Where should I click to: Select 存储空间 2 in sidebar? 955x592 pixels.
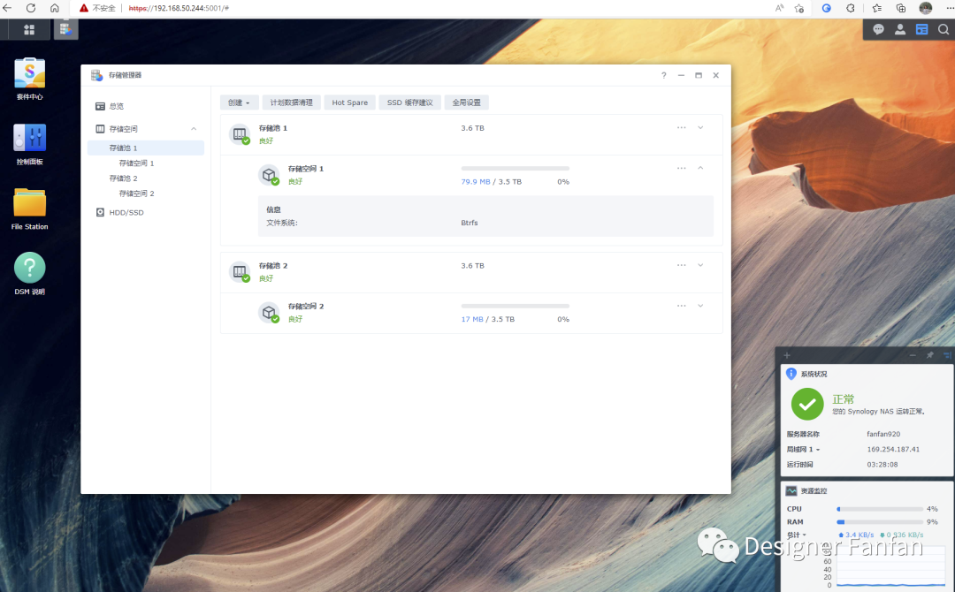click(x=146, y=194)
